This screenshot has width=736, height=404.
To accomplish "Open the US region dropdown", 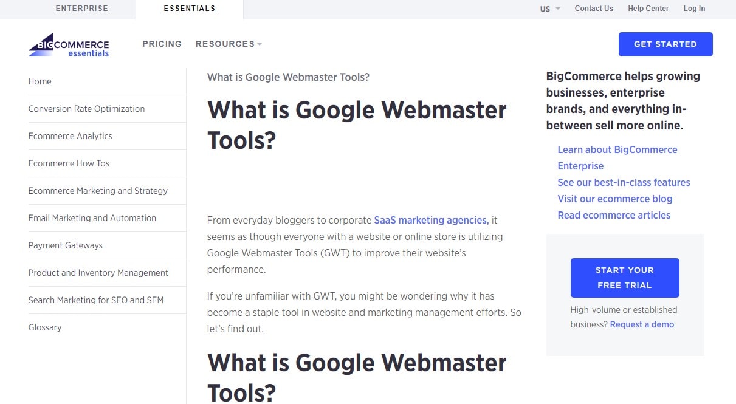I will [550, 9].
